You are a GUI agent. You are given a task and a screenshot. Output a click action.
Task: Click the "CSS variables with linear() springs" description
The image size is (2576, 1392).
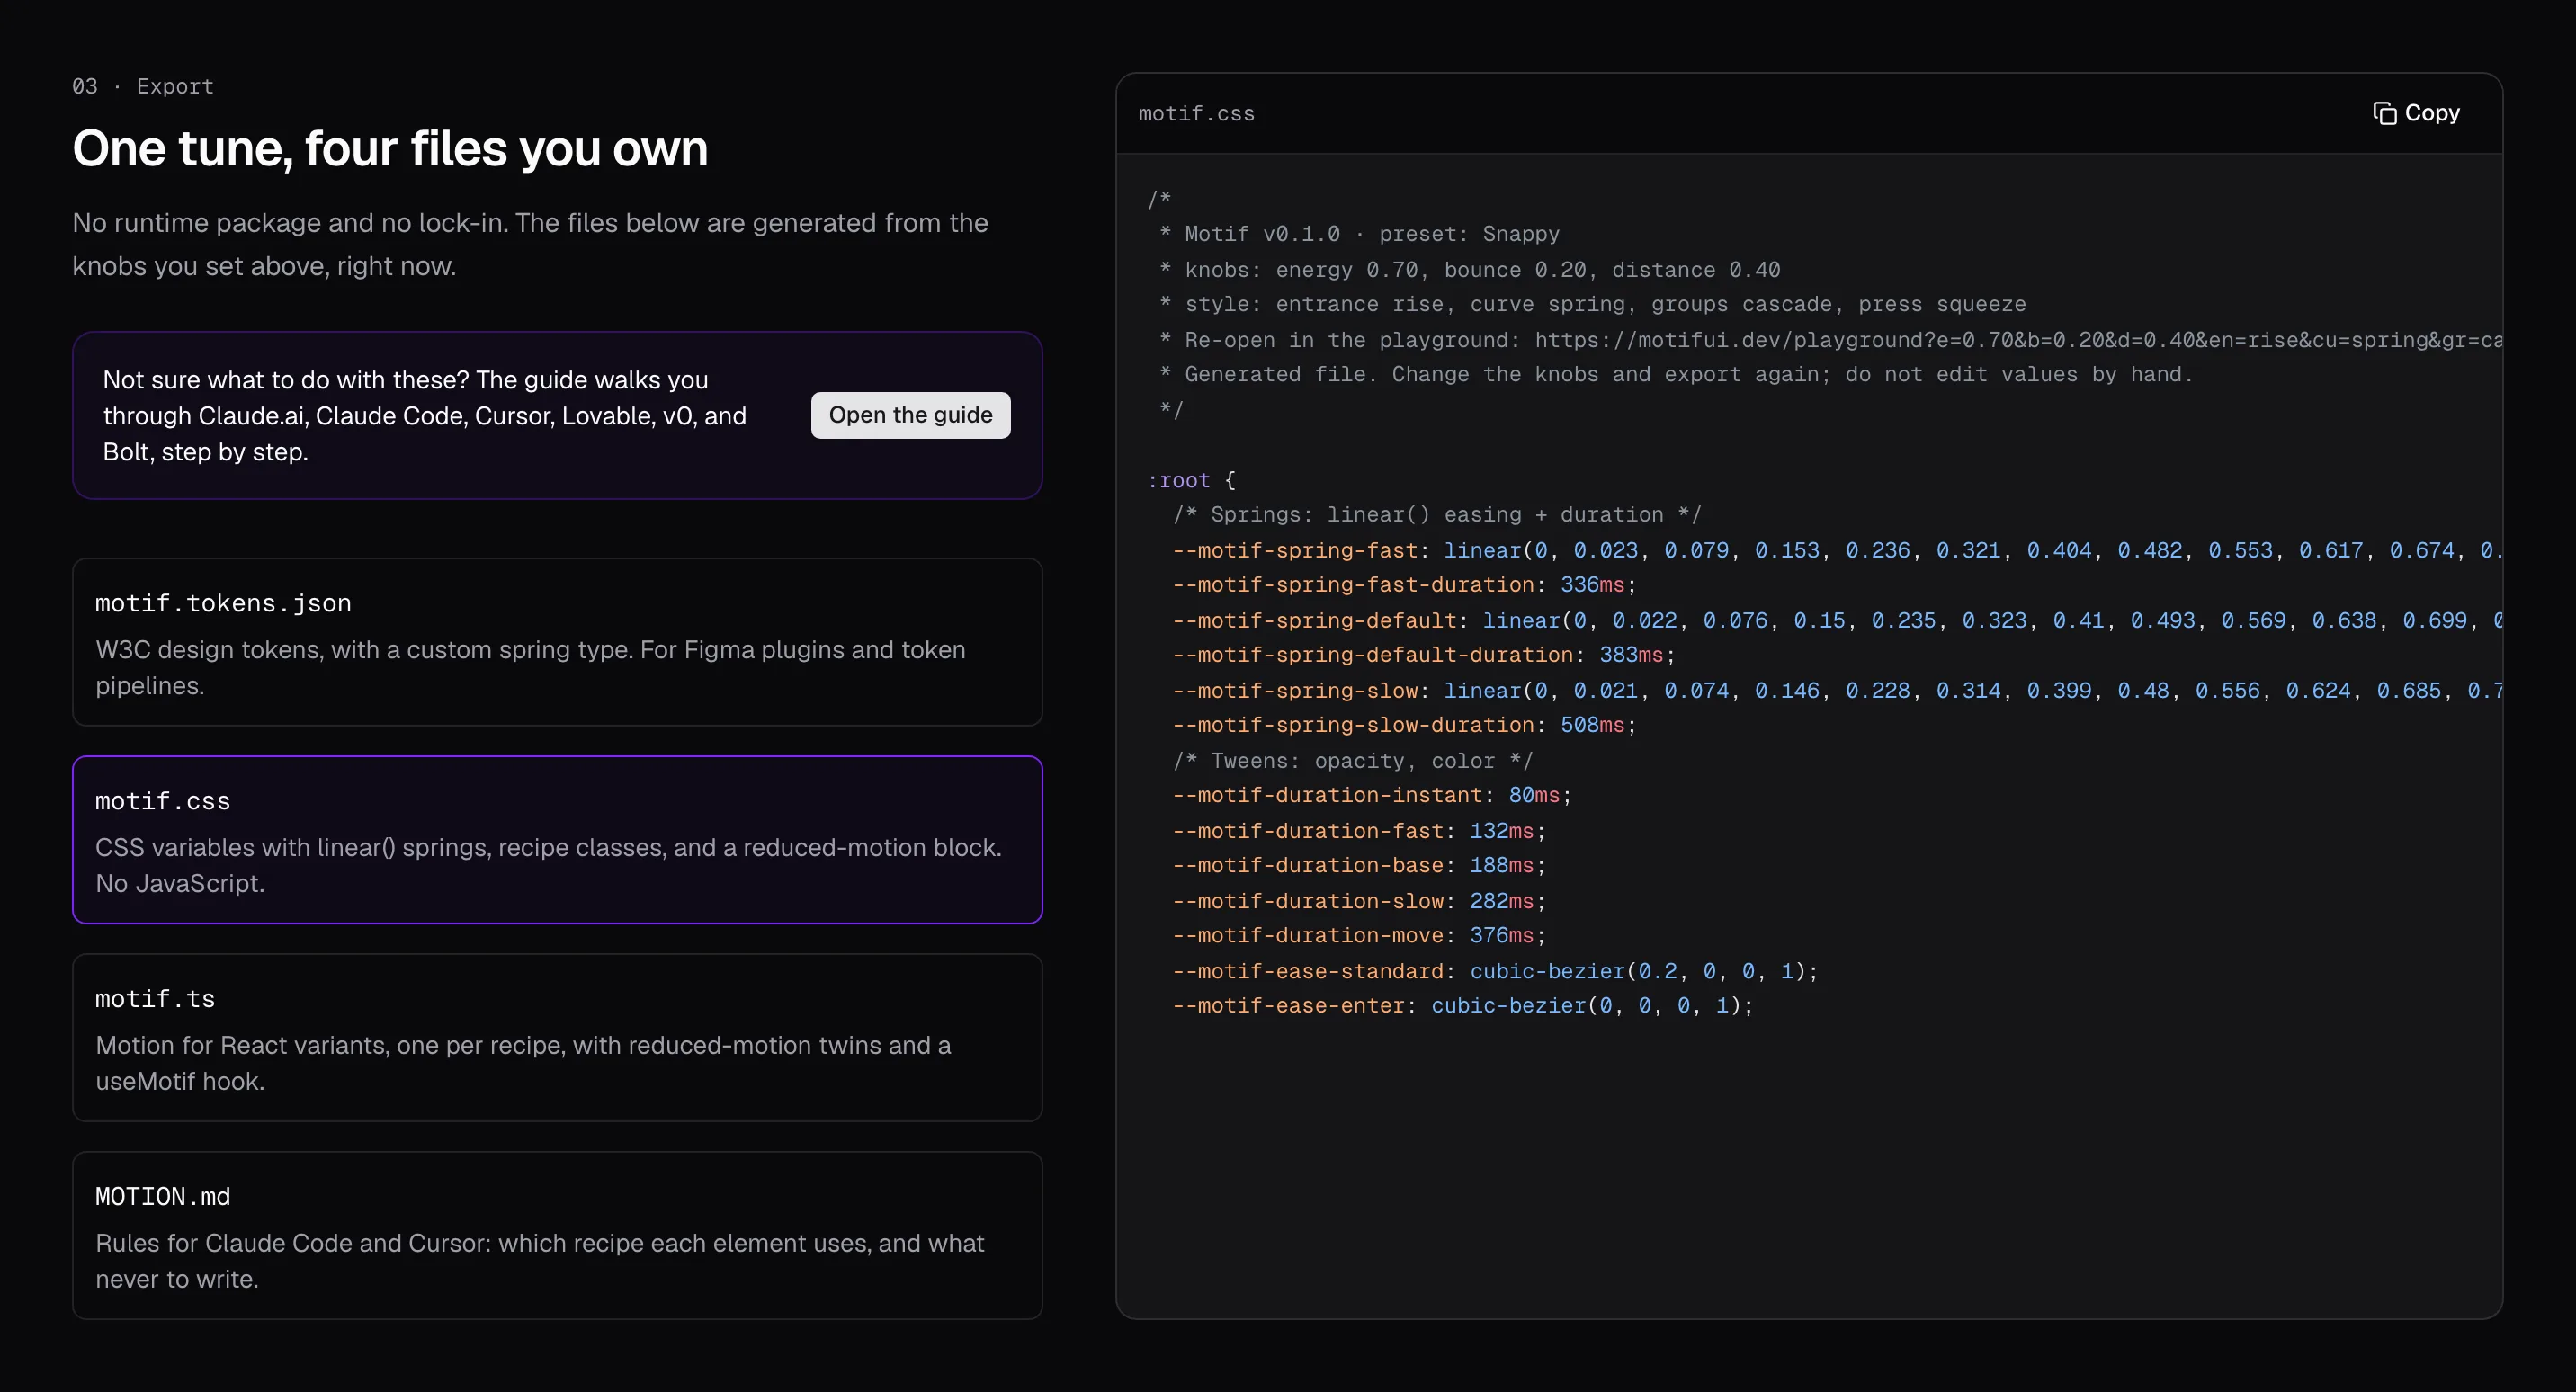(x=548, y=866)
